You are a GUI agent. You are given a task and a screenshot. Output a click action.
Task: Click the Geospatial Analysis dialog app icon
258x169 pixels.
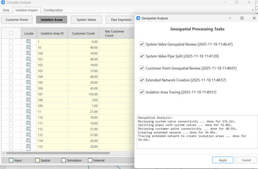pyautogui.click(x=139, y=18)
